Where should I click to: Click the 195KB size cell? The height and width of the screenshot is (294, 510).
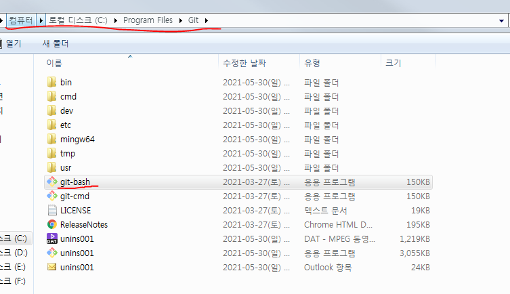pyautogui.click(x=419, y=224)
